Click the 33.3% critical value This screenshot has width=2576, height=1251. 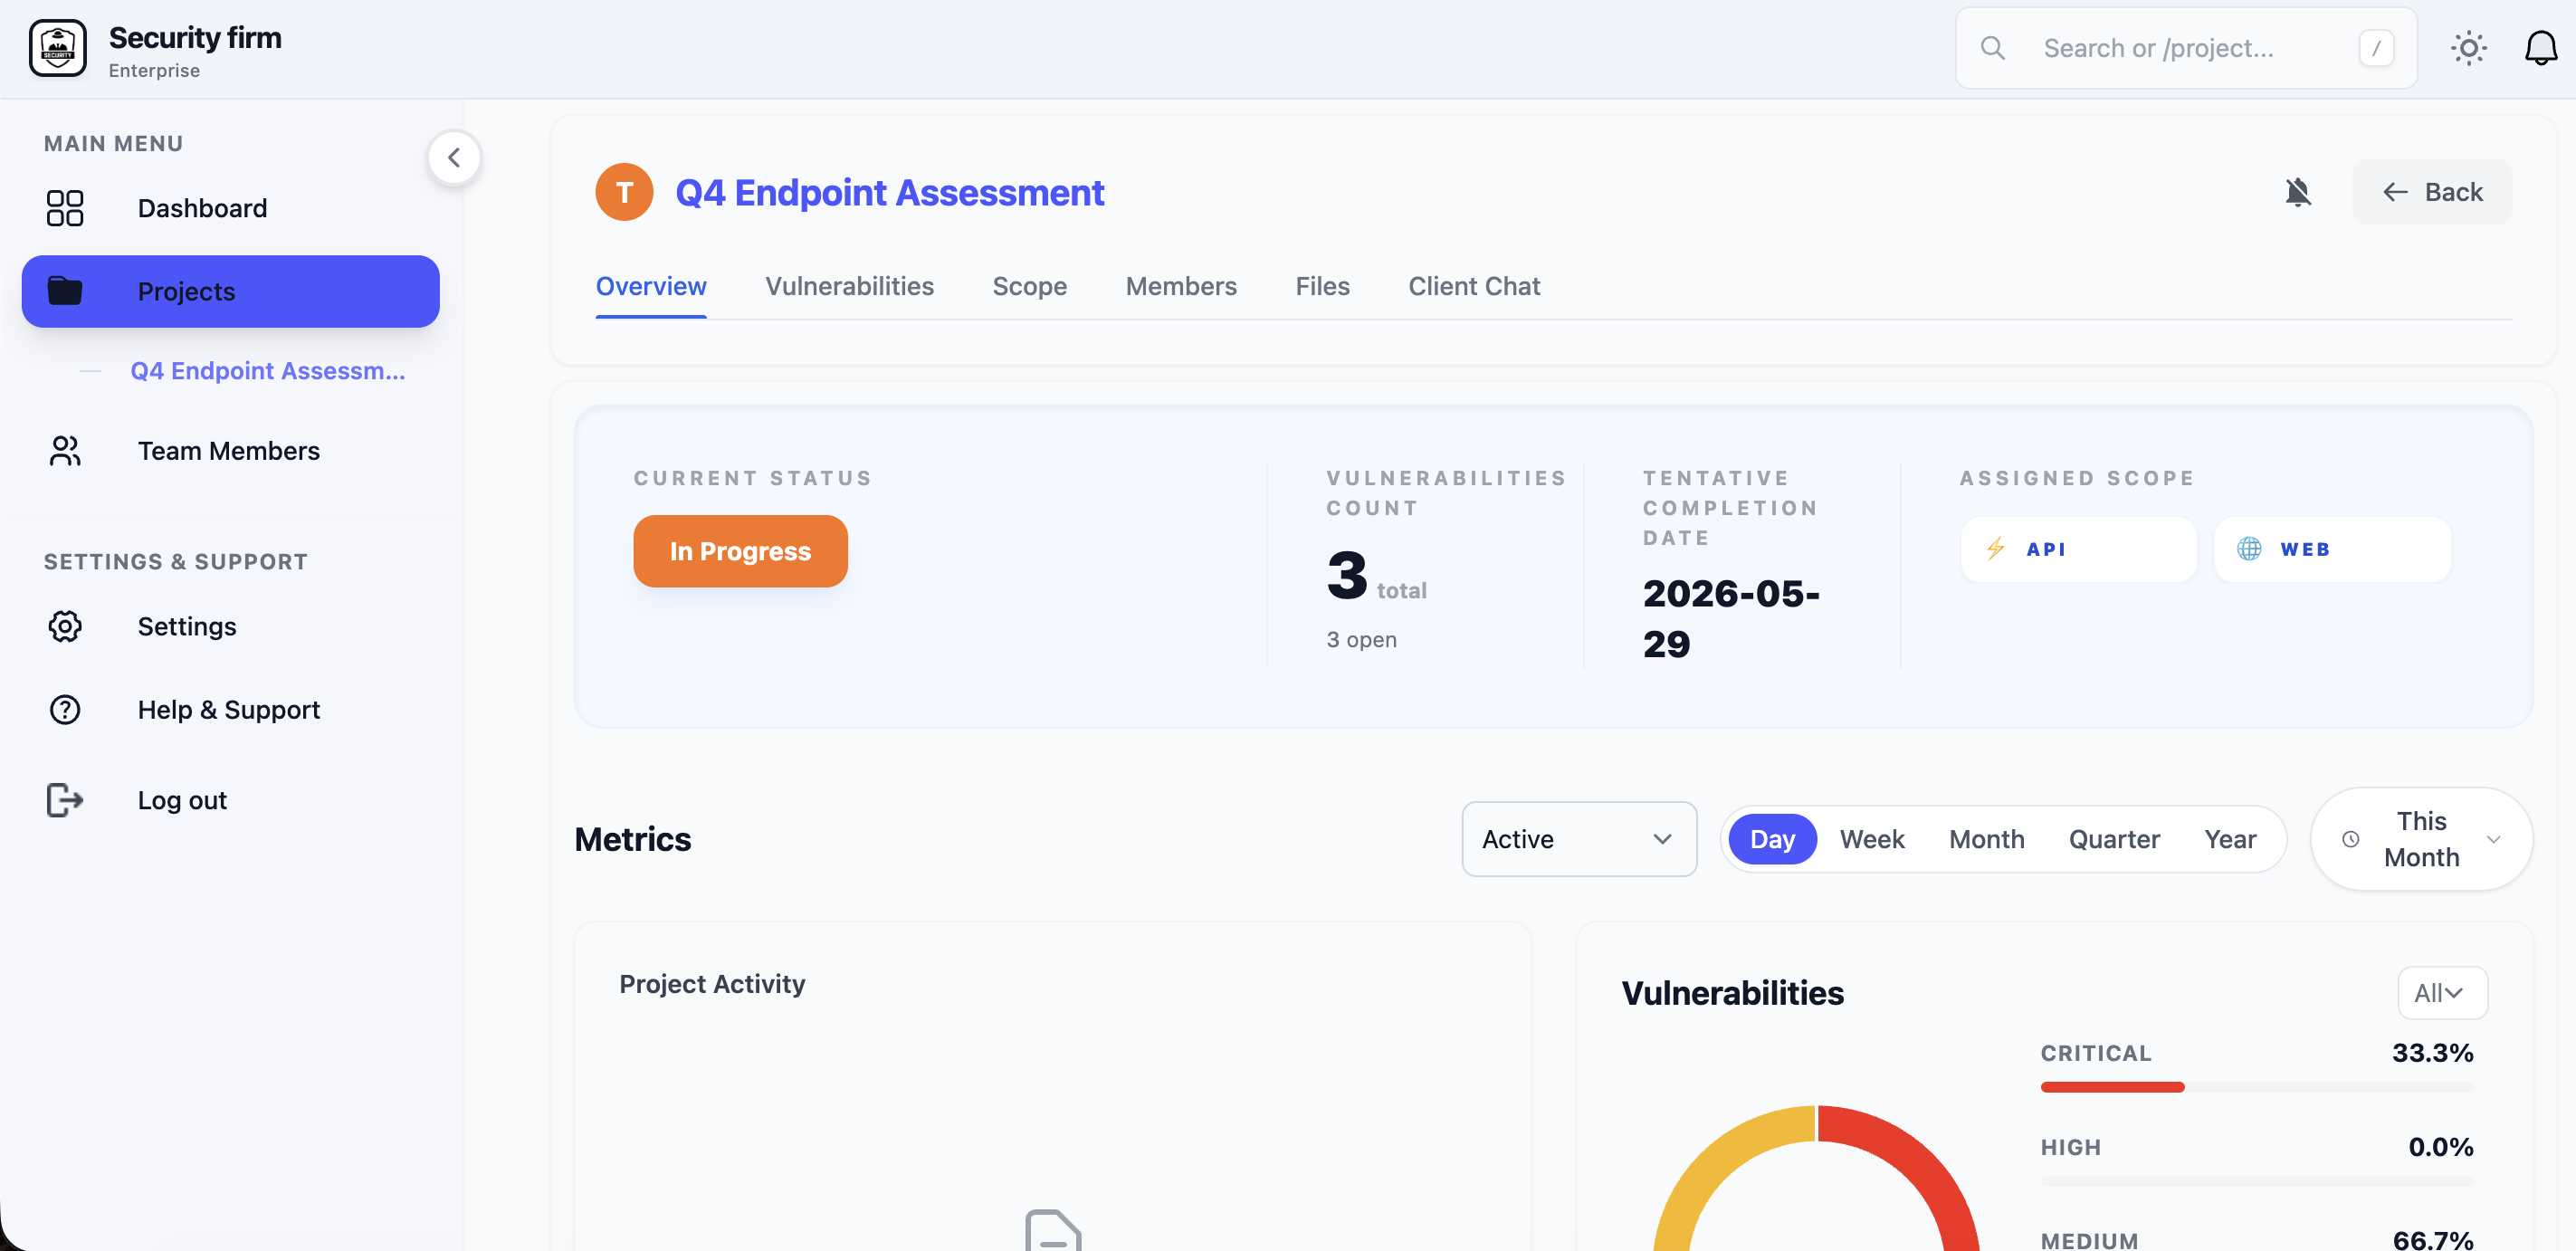pos(2432,1053)
